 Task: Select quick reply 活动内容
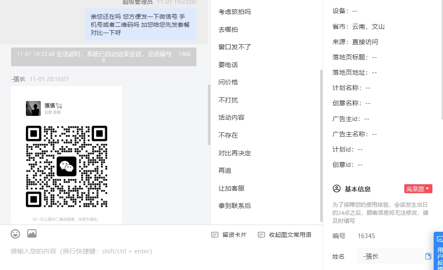(231, 118)
